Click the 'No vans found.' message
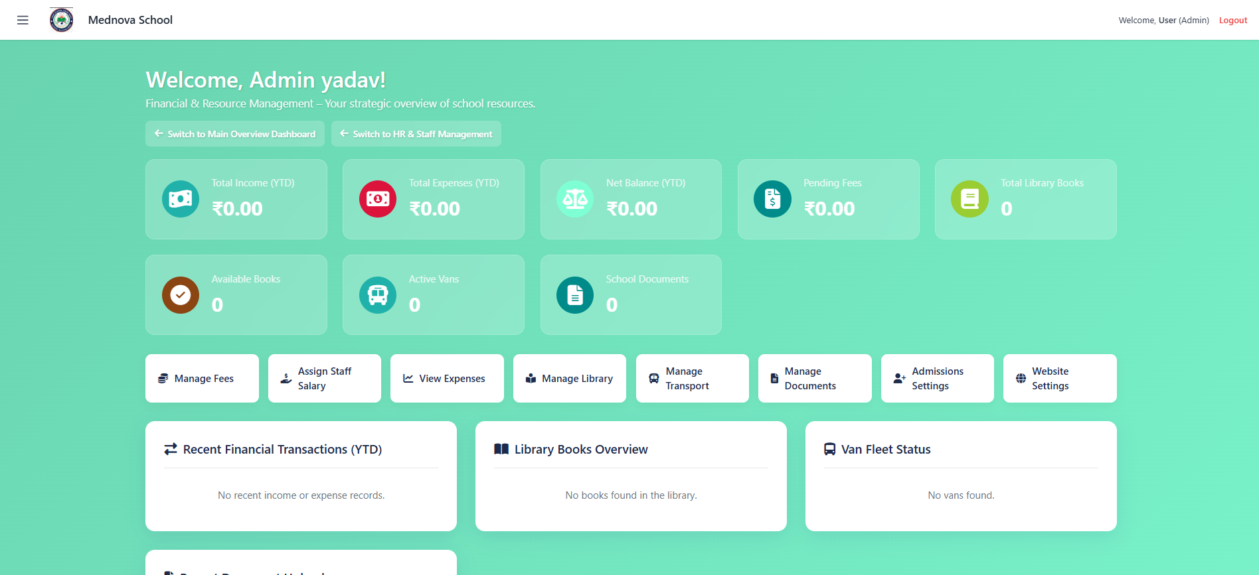This screenshot has height=575, width=1259. point(961,495)
